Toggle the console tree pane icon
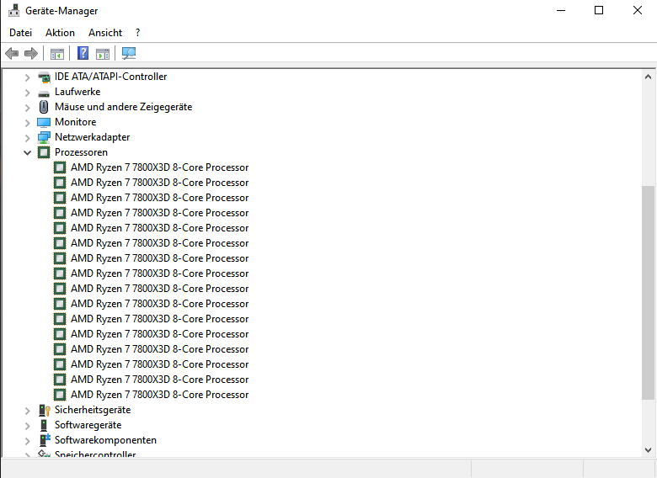Screen dimensions: 657x478 (x=57, y=54)
